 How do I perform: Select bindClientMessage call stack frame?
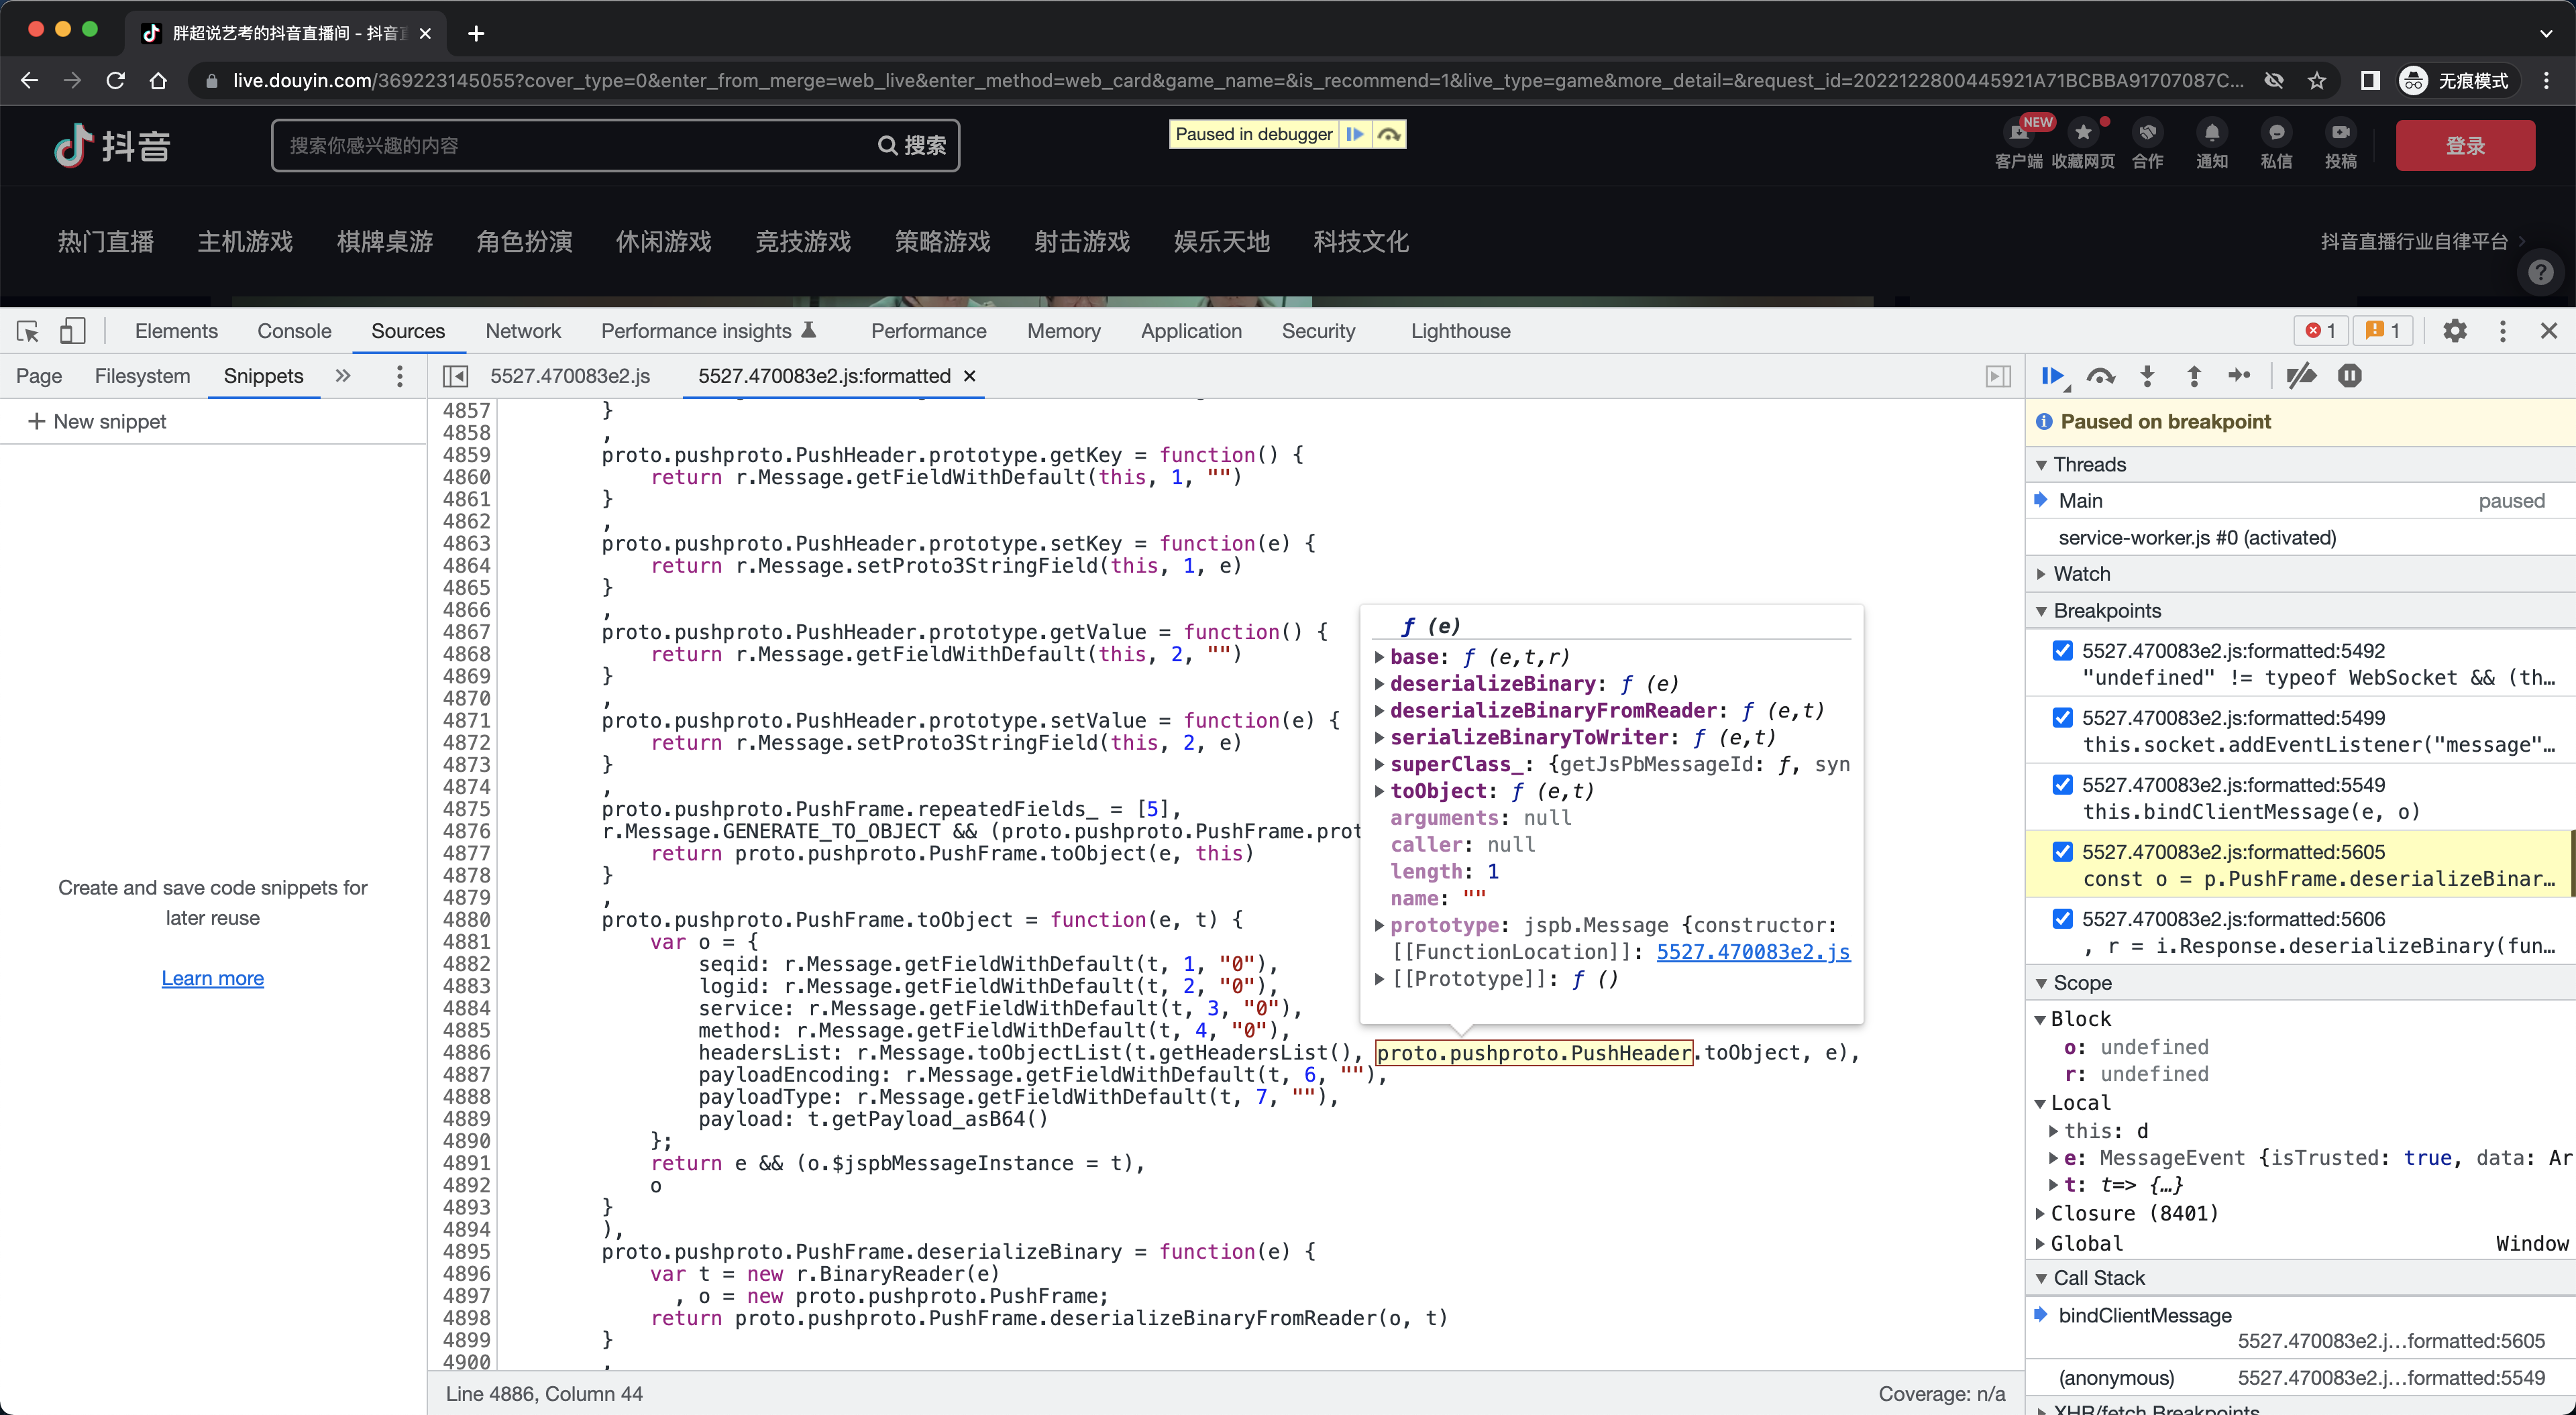click(2301, 1328)
